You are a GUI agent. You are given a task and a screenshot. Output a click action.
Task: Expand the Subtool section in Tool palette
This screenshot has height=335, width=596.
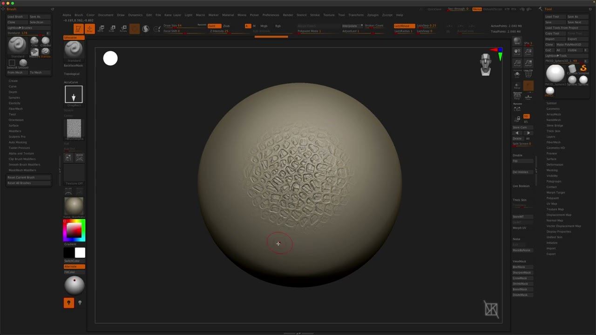coord(551,103)
